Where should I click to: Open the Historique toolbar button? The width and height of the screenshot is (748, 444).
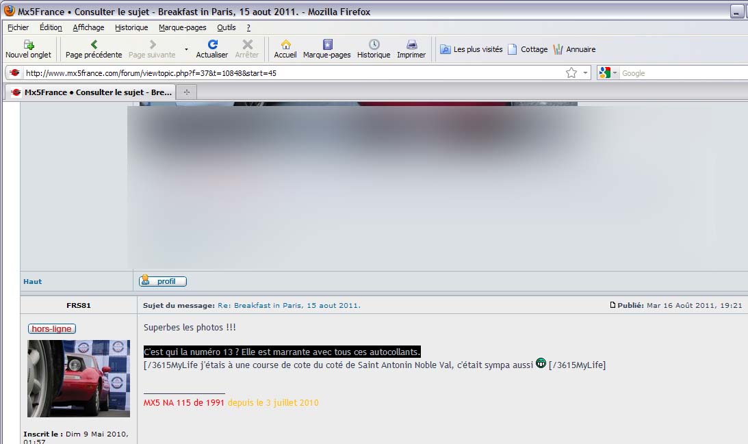374,49
